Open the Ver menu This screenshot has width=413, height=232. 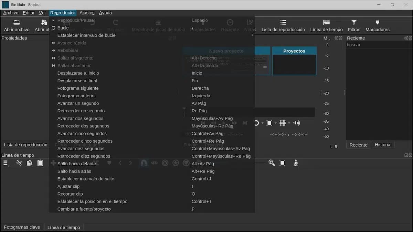click(x=42, y=13)
